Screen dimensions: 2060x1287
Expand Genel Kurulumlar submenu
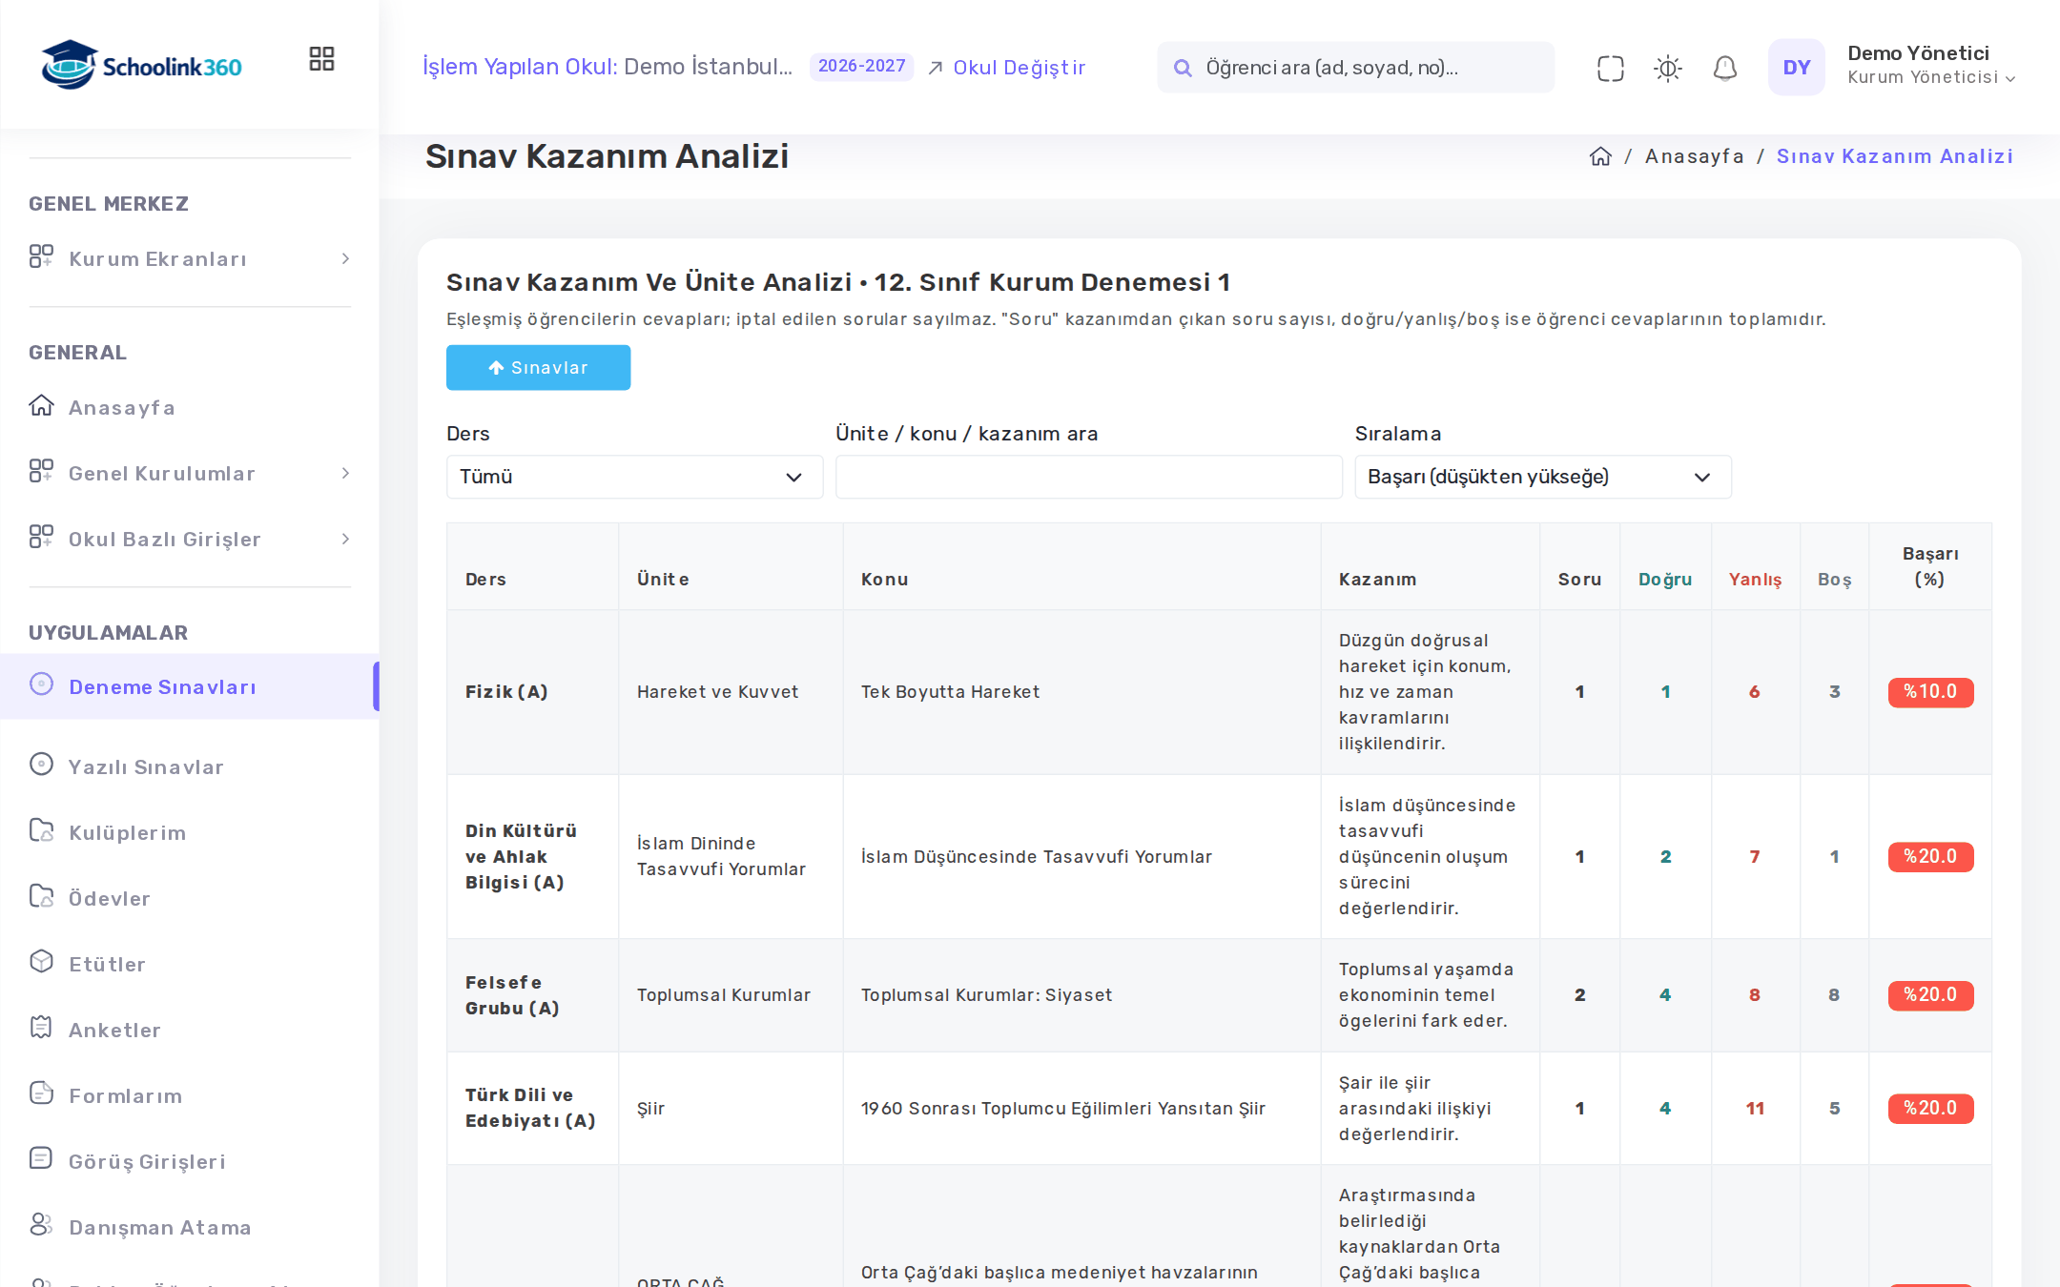point(190,474)
